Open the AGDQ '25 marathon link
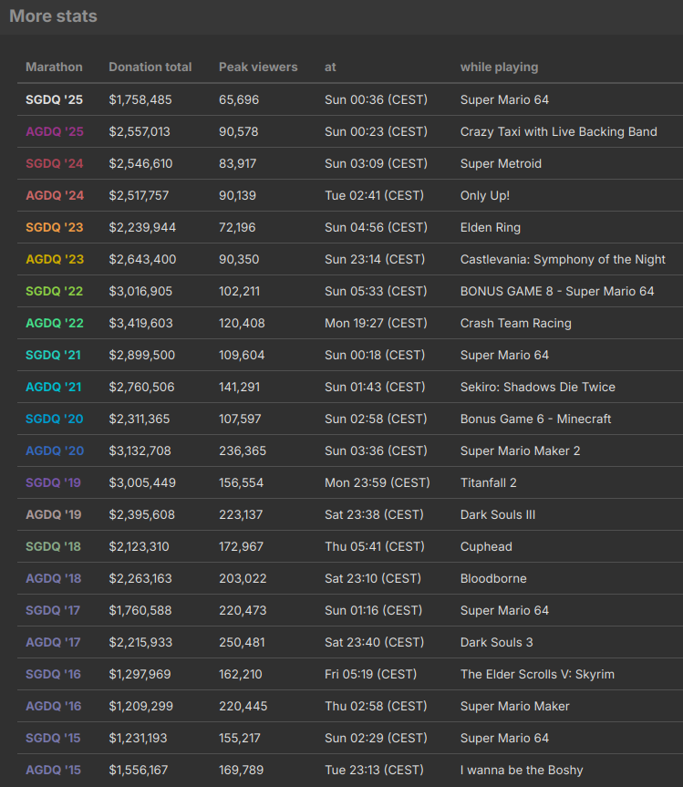 tap(54, 131)
